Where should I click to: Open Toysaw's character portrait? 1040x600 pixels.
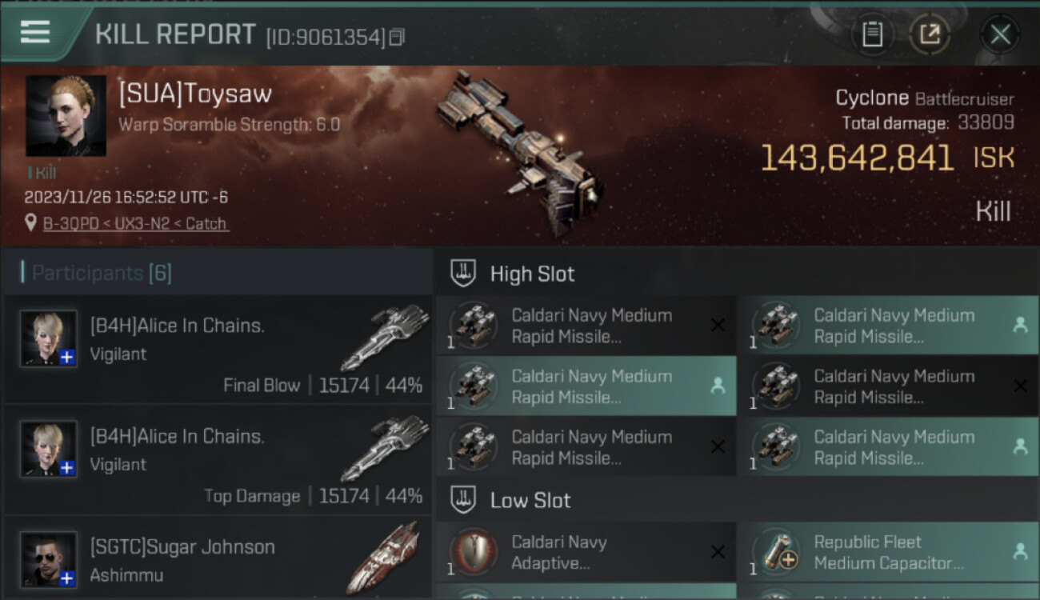(66, 115)
